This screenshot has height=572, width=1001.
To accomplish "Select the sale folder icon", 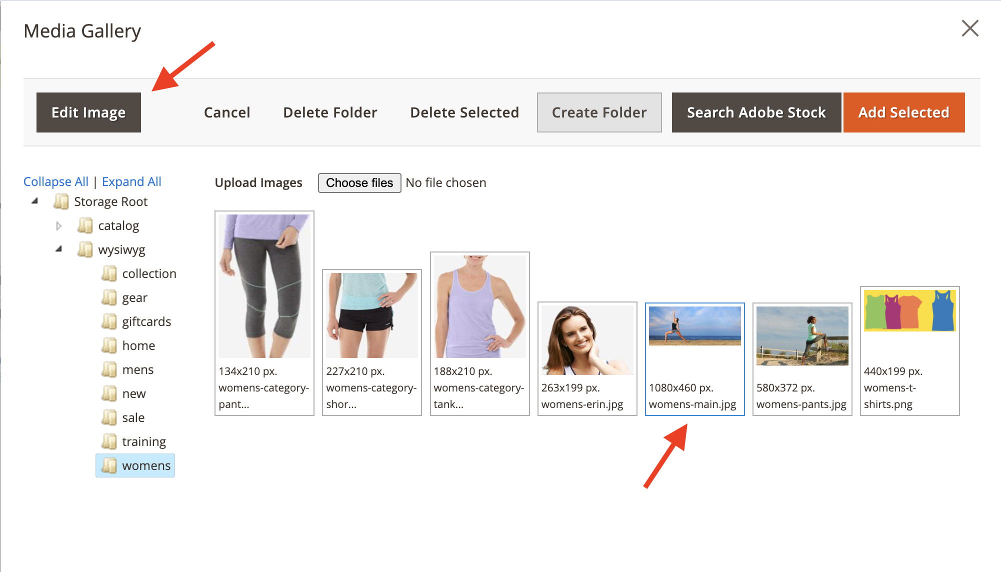I will pyautogui.click(x=109, y=417).
